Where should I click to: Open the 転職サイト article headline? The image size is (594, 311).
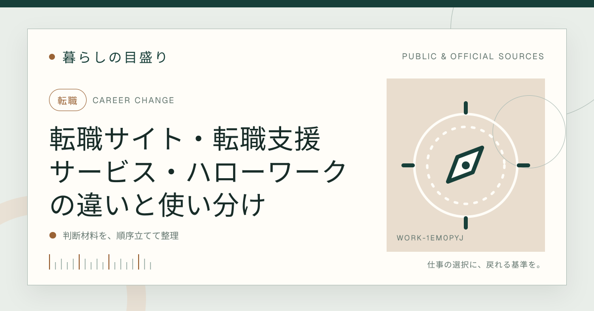click(198, 172)
